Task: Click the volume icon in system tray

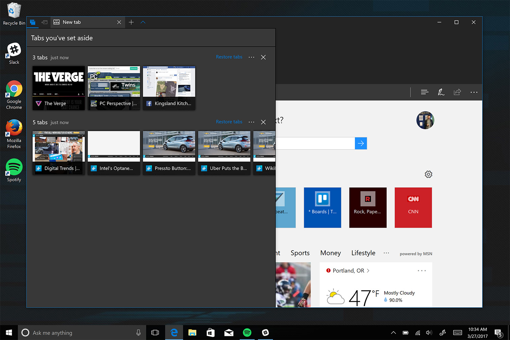Action: point(429,333)
